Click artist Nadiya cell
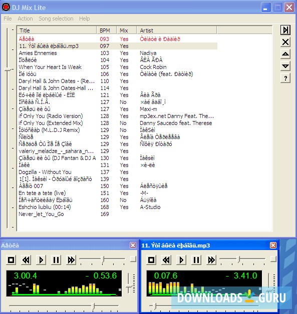 click(x=148, y=53)
